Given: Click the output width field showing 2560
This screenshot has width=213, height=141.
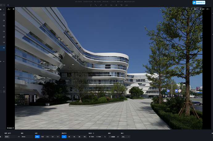Looking at the screenshot, I should click(x=92, y=136).
